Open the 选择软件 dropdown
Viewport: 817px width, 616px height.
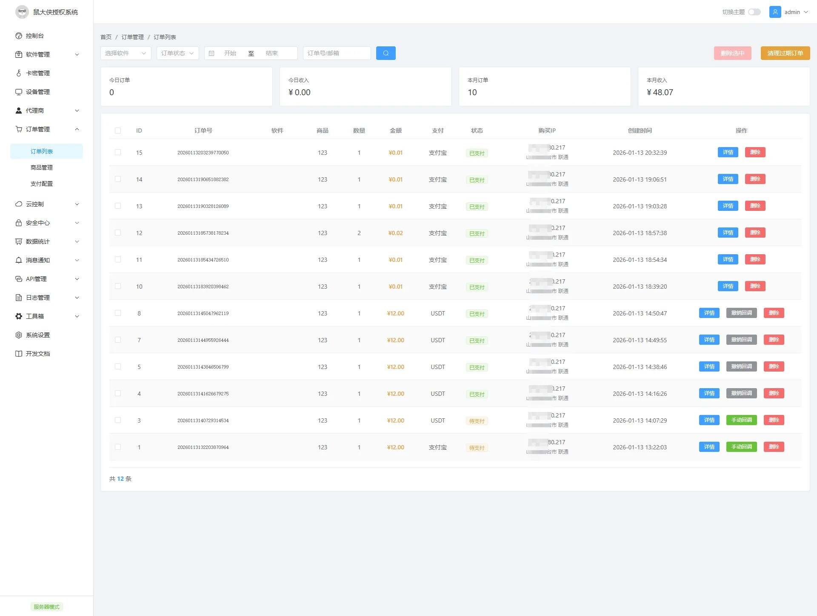pyautogui.click(x=126, y=53)
